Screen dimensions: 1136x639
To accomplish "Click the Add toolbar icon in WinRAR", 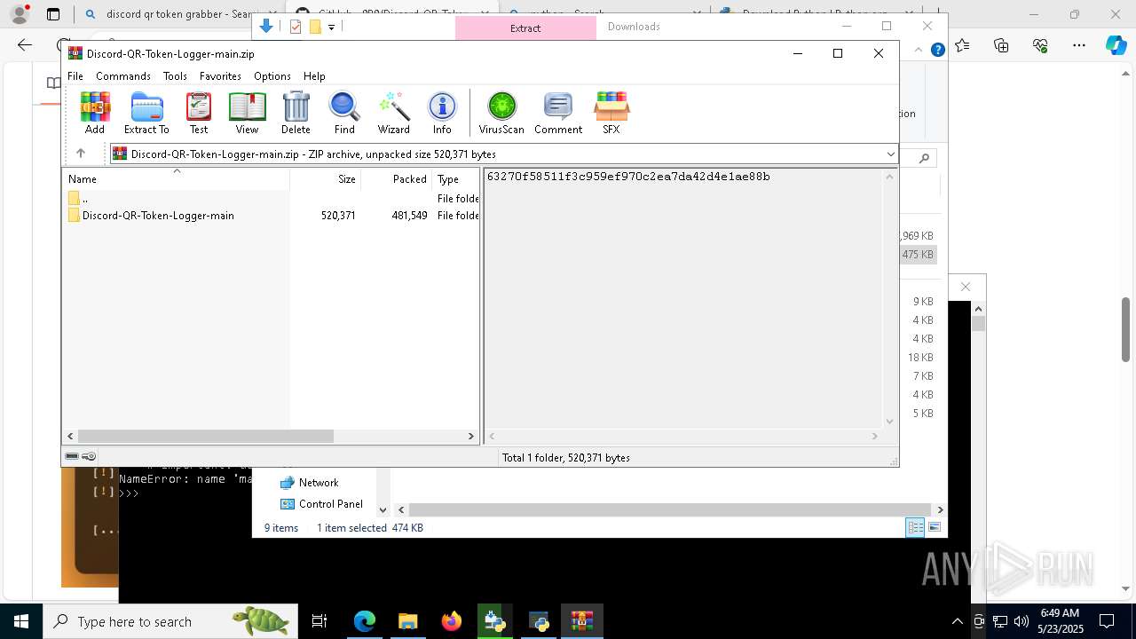I will [95, 113].
